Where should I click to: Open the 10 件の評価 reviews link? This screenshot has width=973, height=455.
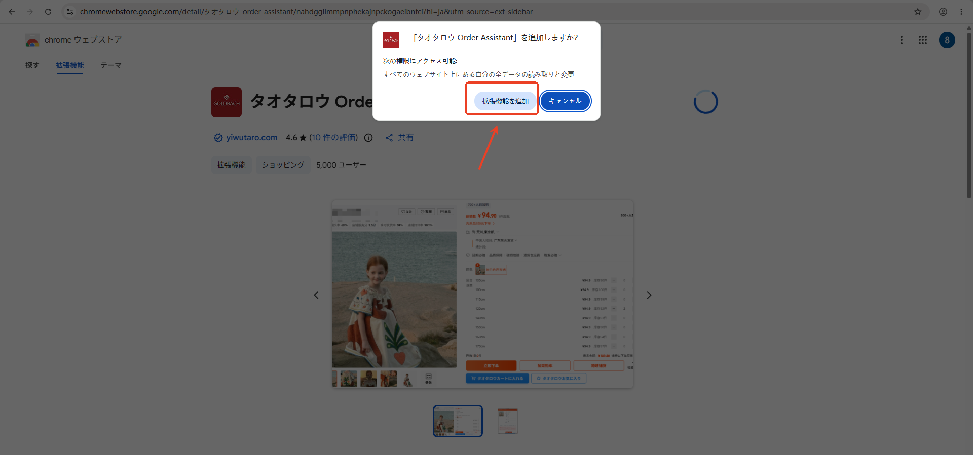click(333, 138)
